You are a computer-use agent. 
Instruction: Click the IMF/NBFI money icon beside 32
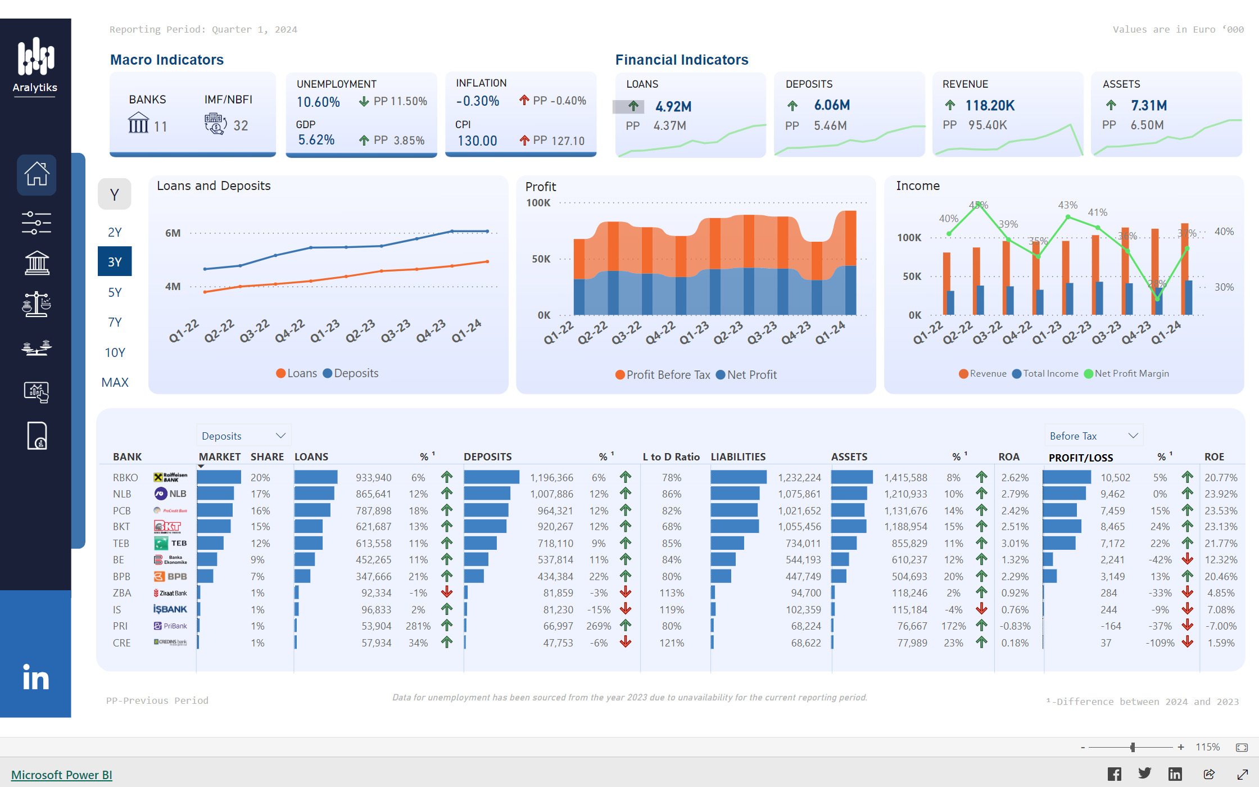pos(216,123)
